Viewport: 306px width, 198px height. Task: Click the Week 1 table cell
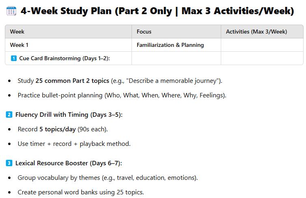pyautogui.click(x=68, y=45)
